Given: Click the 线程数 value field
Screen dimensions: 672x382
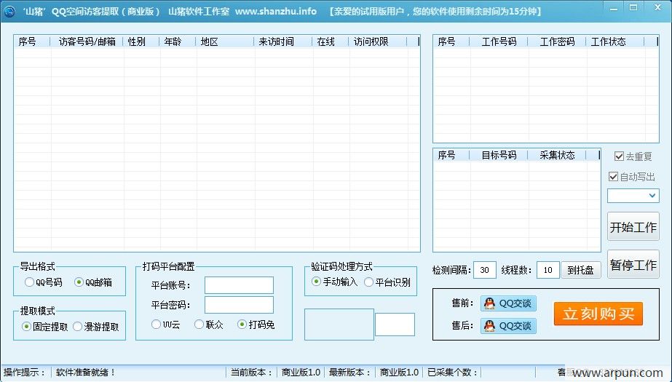Looking at the screenshot, I should (x=548, y=270).
